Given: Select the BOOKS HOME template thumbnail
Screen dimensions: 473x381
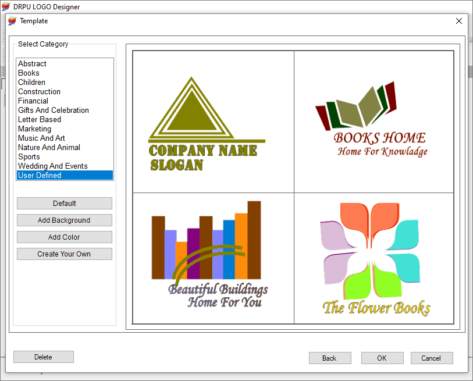Looking at the screenshot, I should click(x=374, y=120).
